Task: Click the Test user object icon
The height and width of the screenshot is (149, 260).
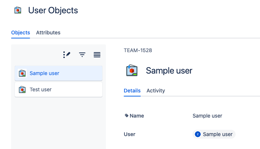Action: tap(23, 89)
